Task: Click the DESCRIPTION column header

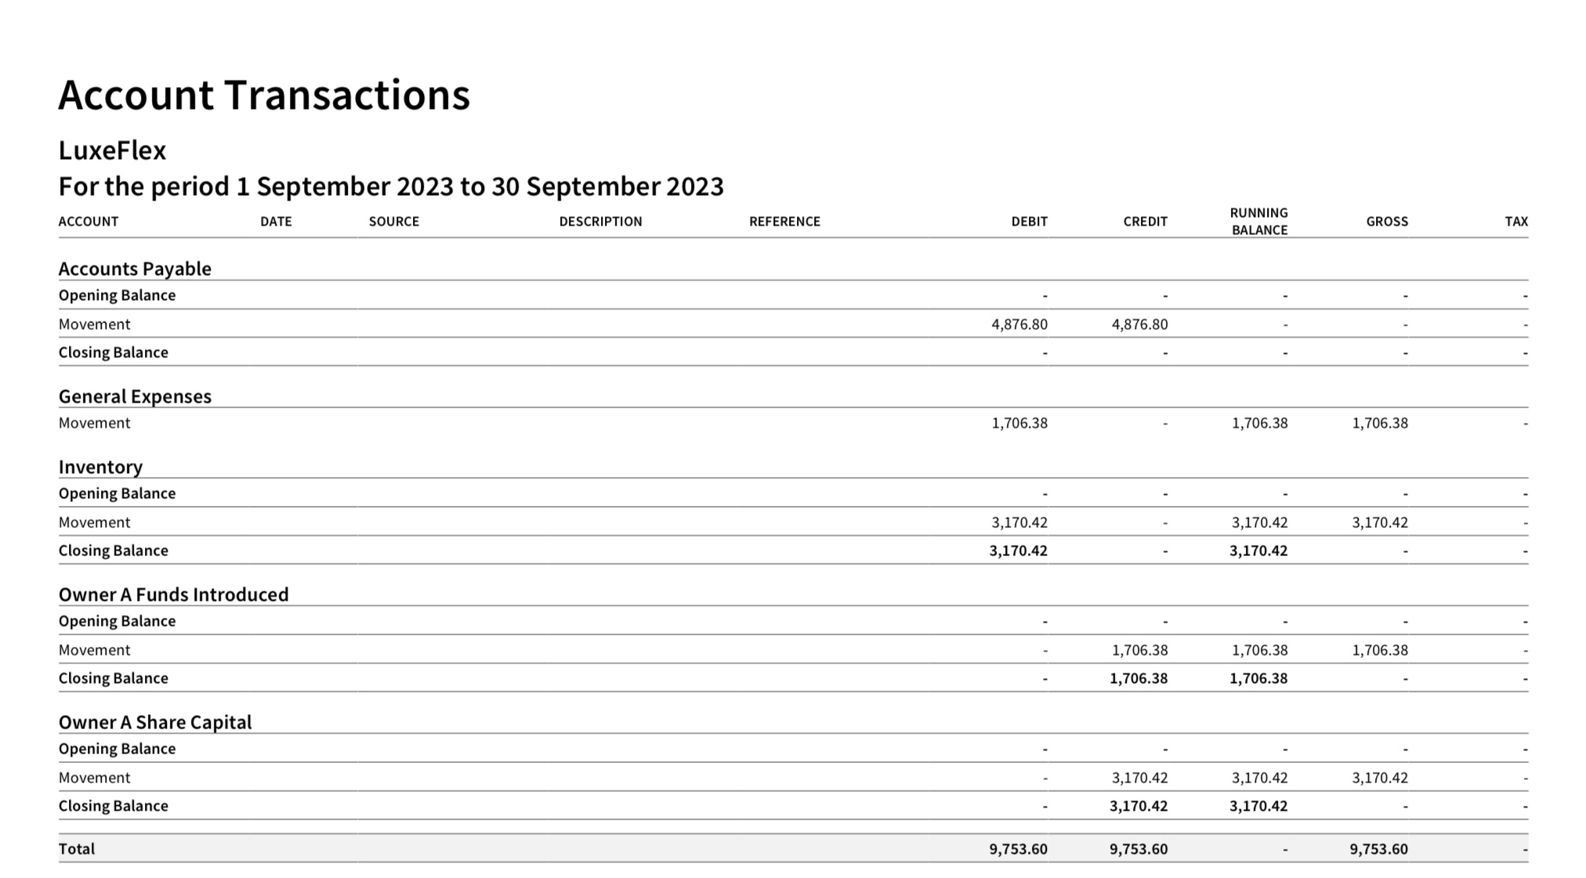Action: (600, 222)
